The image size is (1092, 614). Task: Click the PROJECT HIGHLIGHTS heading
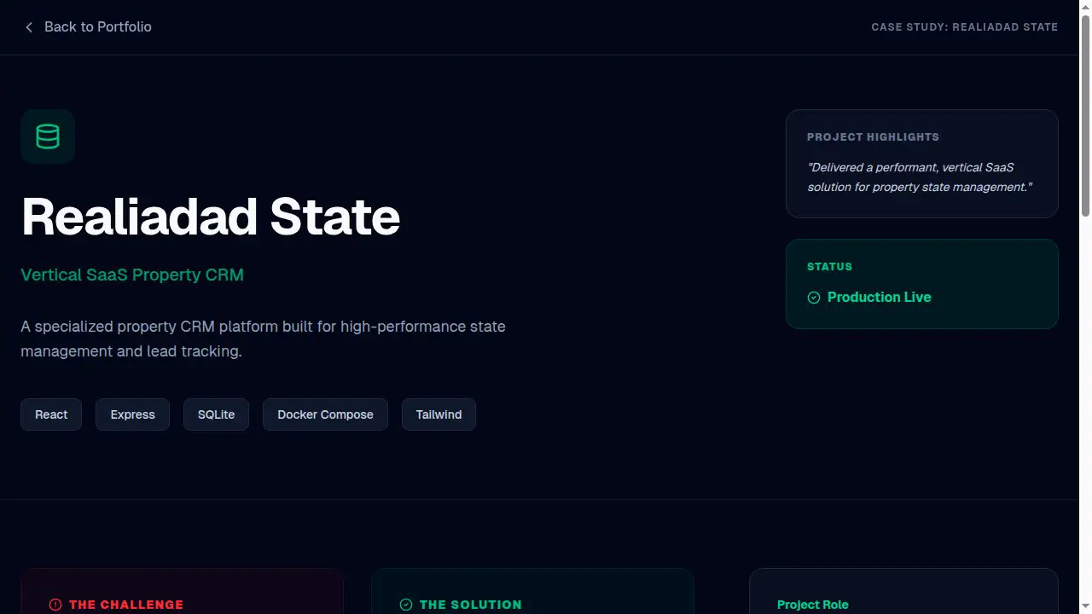point(873,136)
